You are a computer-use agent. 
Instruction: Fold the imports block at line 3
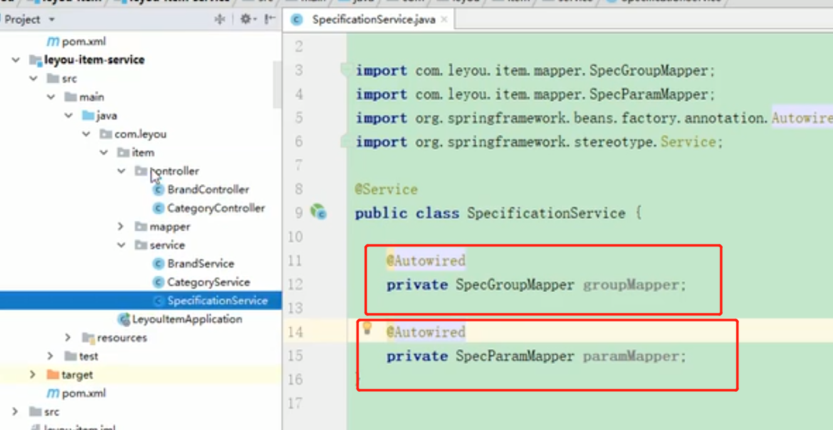(x=345, y=70)
